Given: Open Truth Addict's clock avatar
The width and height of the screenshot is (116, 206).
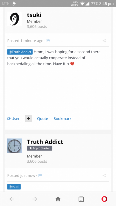Looking at the screenshot, I should [x=15, y=146].
